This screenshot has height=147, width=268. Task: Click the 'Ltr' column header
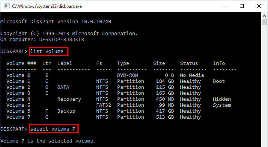[47, 63]
